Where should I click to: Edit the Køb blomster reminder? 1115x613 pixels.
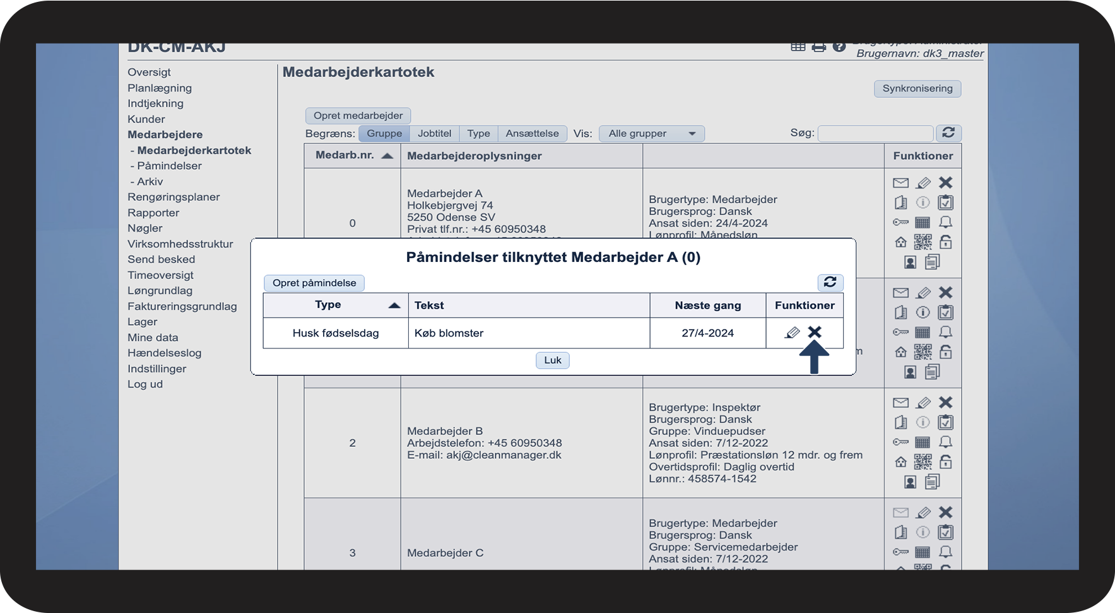792,333
